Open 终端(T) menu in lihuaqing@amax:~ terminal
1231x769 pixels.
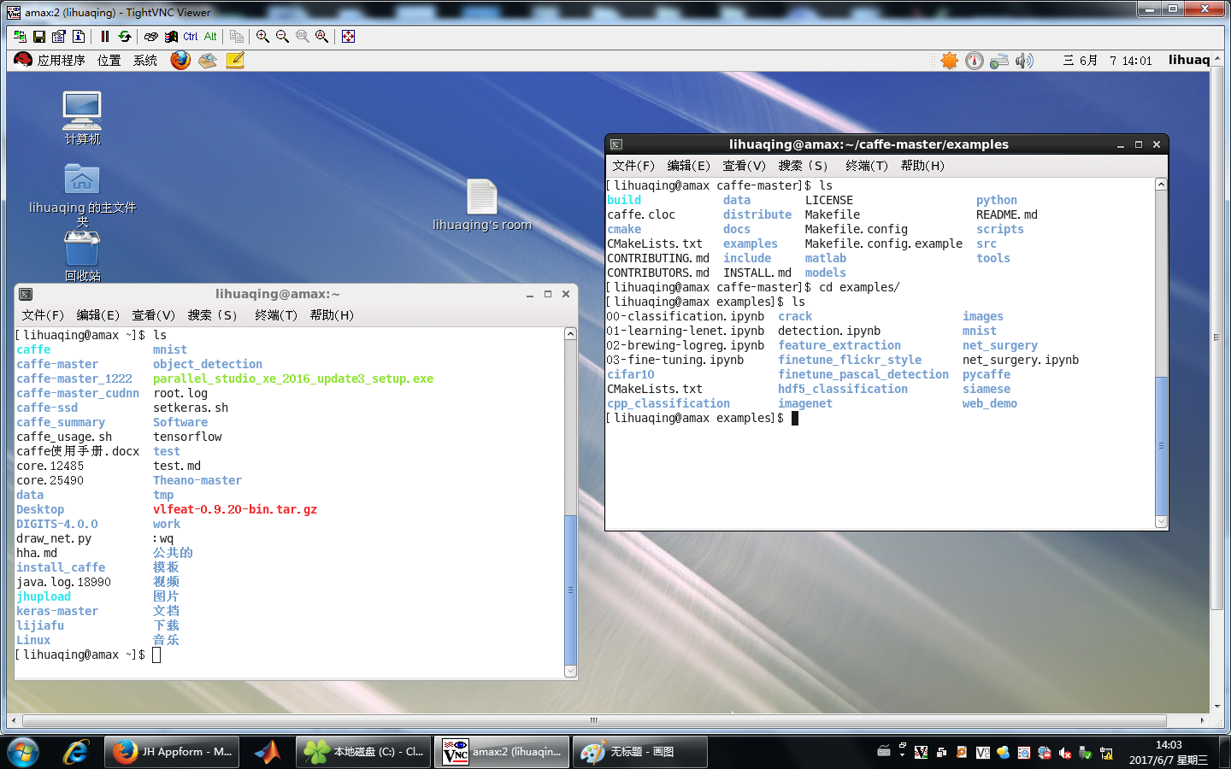pos(276,315)
